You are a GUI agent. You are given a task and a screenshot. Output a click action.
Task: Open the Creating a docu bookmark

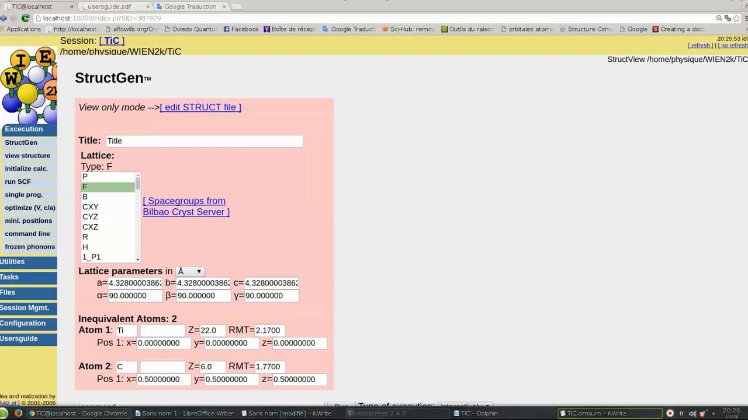[678, 29]
